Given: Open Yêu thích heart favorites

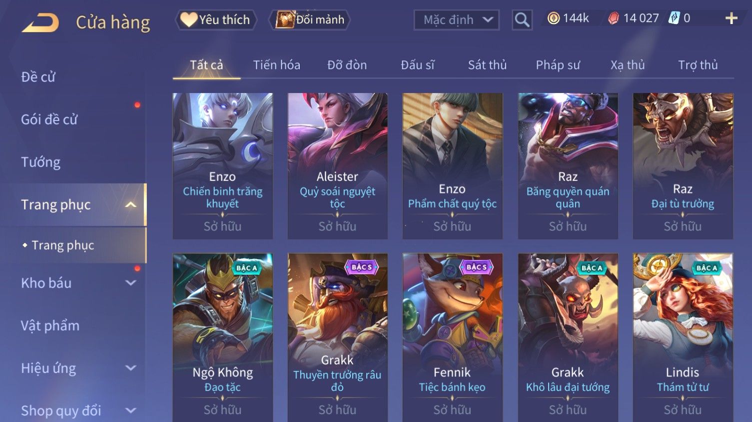Looking at the screenshot, I should pyautogui.click(x=216, y=20).
